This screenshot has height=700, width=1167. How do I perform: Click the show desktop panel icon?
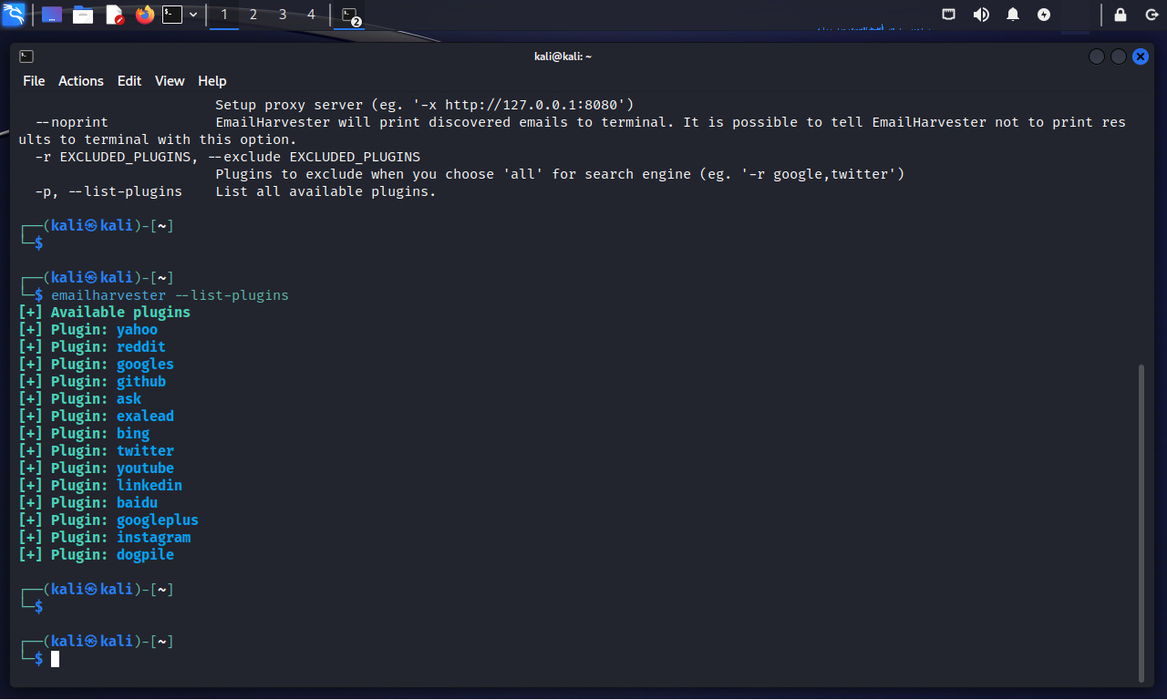pos(52,15)
